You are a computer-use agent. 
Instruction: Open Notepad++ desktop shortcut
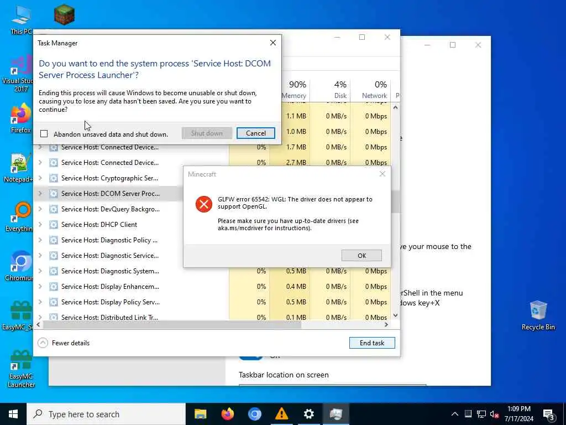coord(19,168)
